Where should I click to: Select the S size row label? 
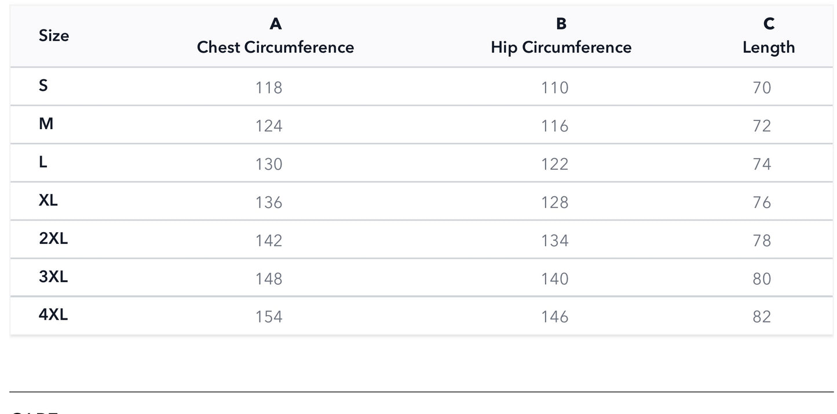pos(43,86)
